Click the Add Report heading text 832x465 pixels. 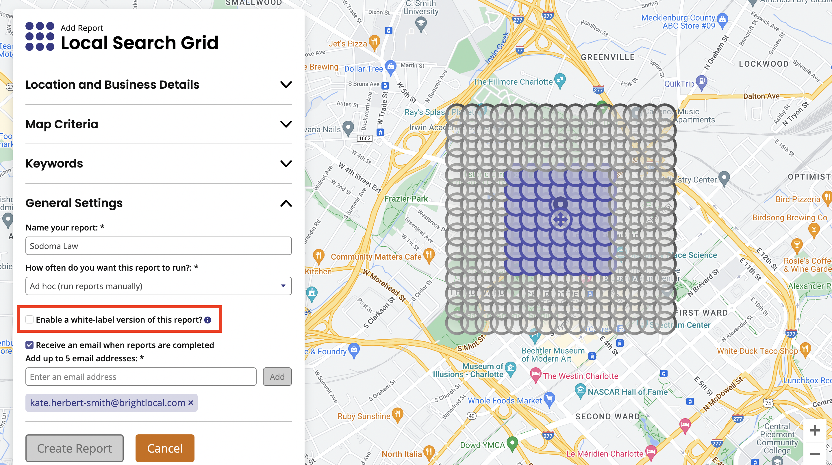82,28
